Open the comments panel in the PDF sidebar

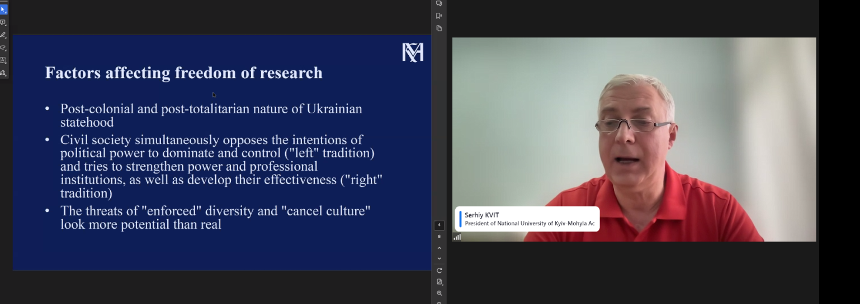(x=439, y=3)
